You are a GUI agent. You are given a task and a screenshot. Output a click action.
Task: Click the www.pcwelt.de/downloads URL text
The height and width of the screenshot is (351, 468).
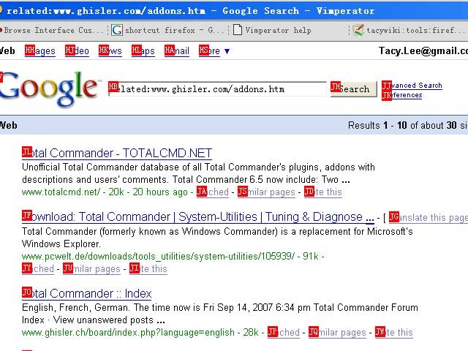click(158, 256)
